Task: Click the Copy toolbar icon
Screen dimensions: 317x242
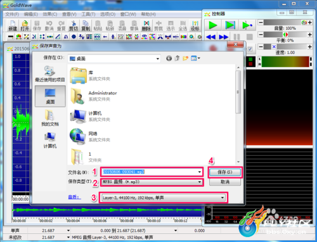Action: (86, 25)
